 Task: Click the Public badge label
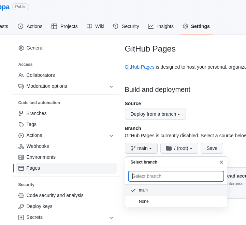click(x=20, y=7)
